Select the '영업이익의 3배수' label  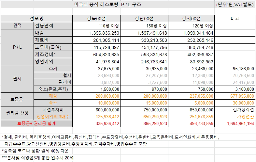pyautogui.click(x=53, y=117)
